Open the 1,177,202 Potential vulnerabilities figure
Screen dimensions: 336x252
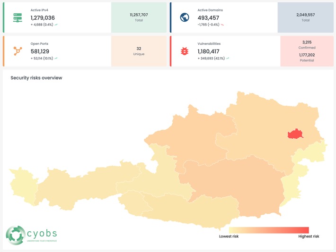point(307,58)
